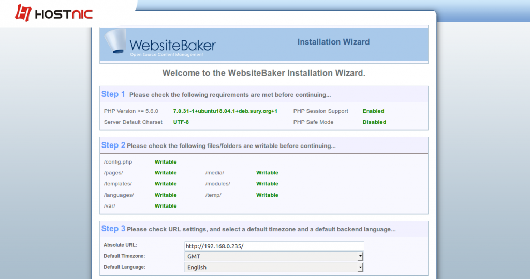Screen dimensions: 530x279
Task: Click the Disabled status value
Action: tap(375, 122)
